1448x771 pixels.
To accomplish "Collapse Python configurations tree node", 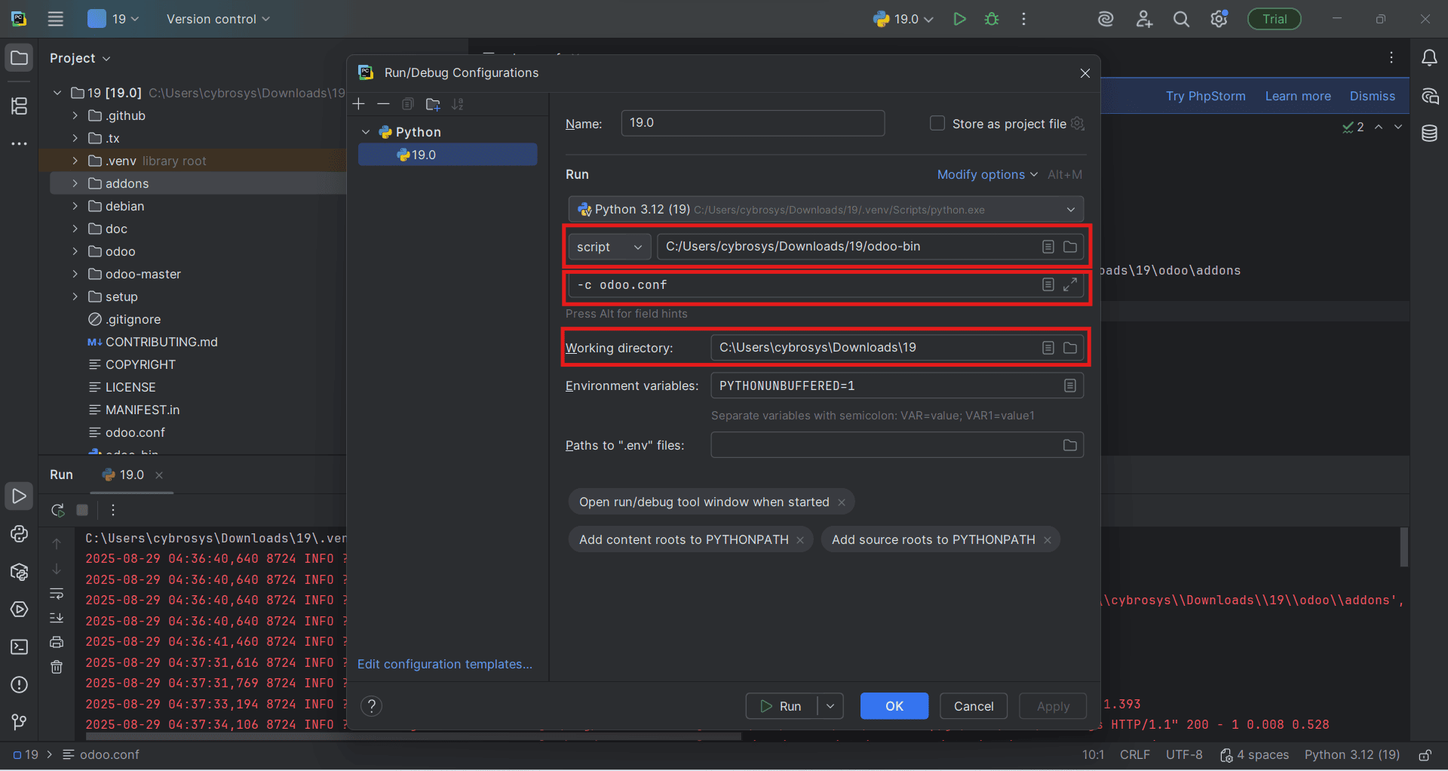I will (366, 132).
